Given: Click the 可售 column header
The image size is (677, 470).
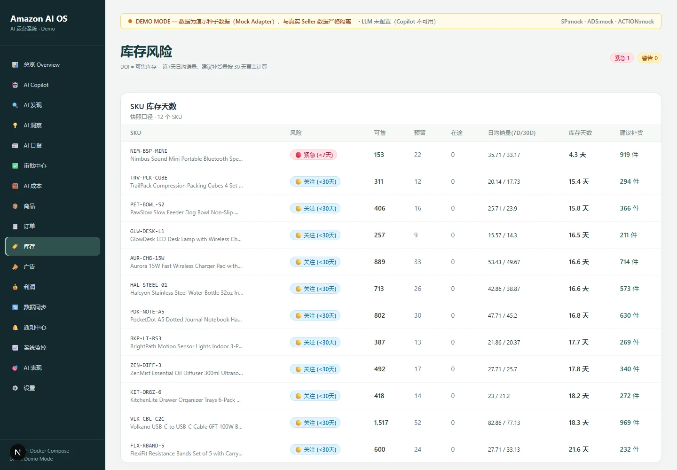Looking at the screenshot, I should click(x=380, y=133).
